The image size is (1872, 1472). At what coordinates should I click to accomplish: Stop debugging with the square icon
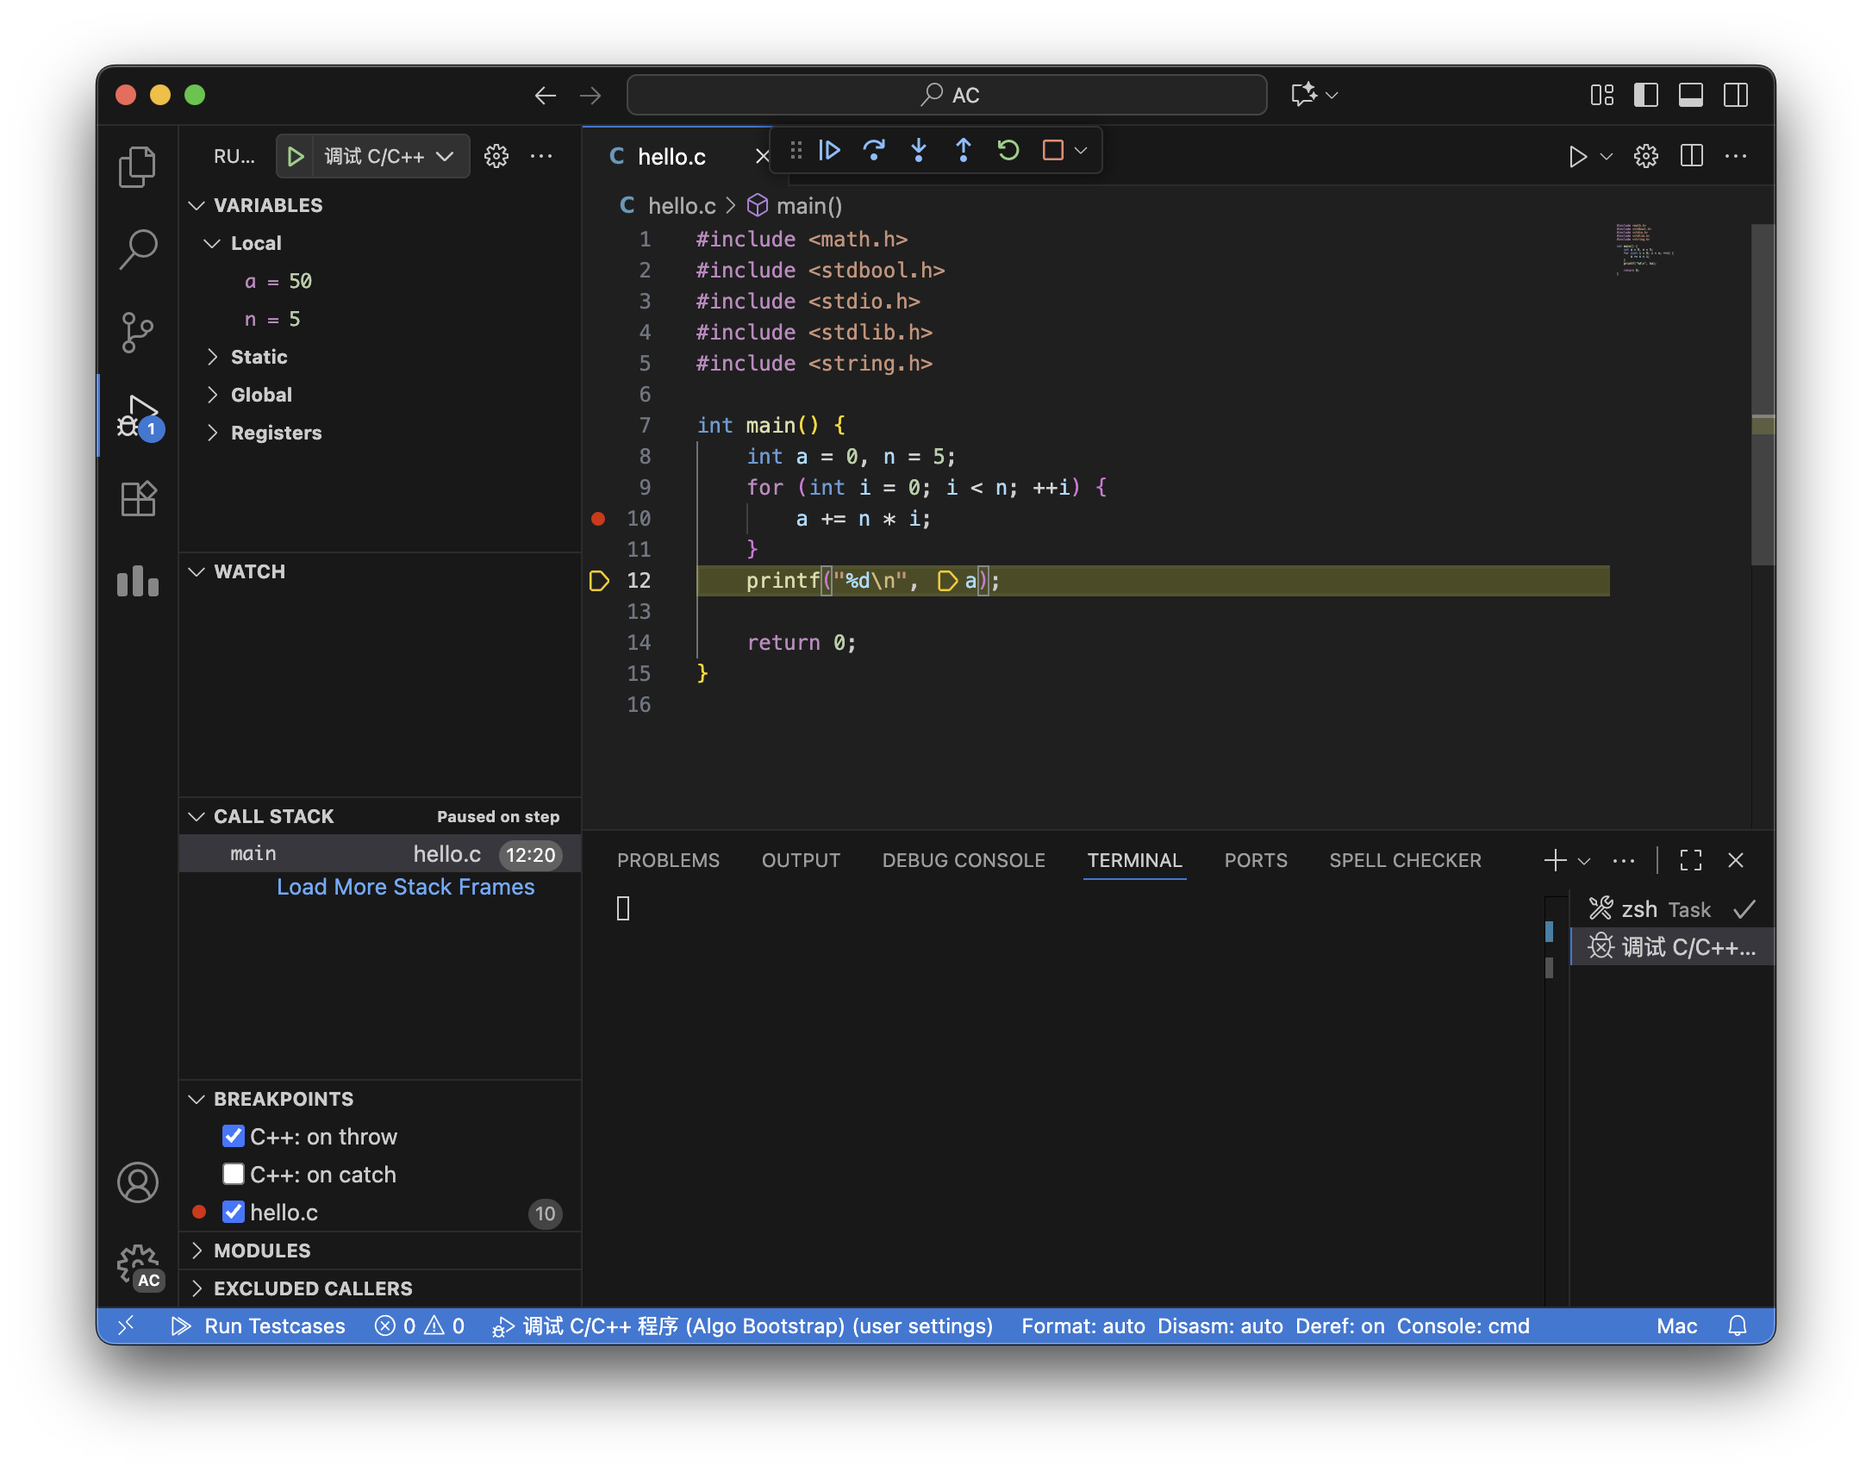pos(1052,151)
